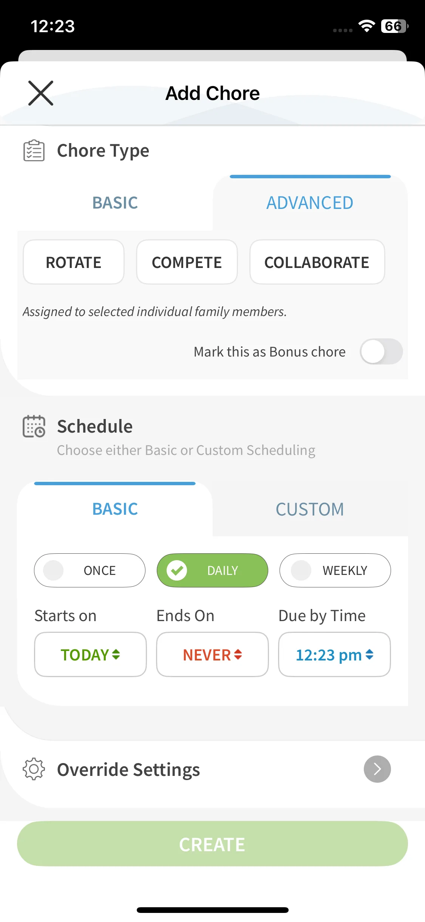This screenshot has height=922, width=425.
Task: Tap the X close icon
Action: click(x=41, y=93)
